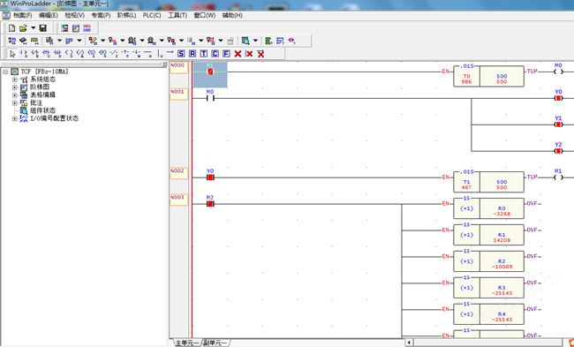Toggle the M0 contact in network N001

[x=210, y=98]
